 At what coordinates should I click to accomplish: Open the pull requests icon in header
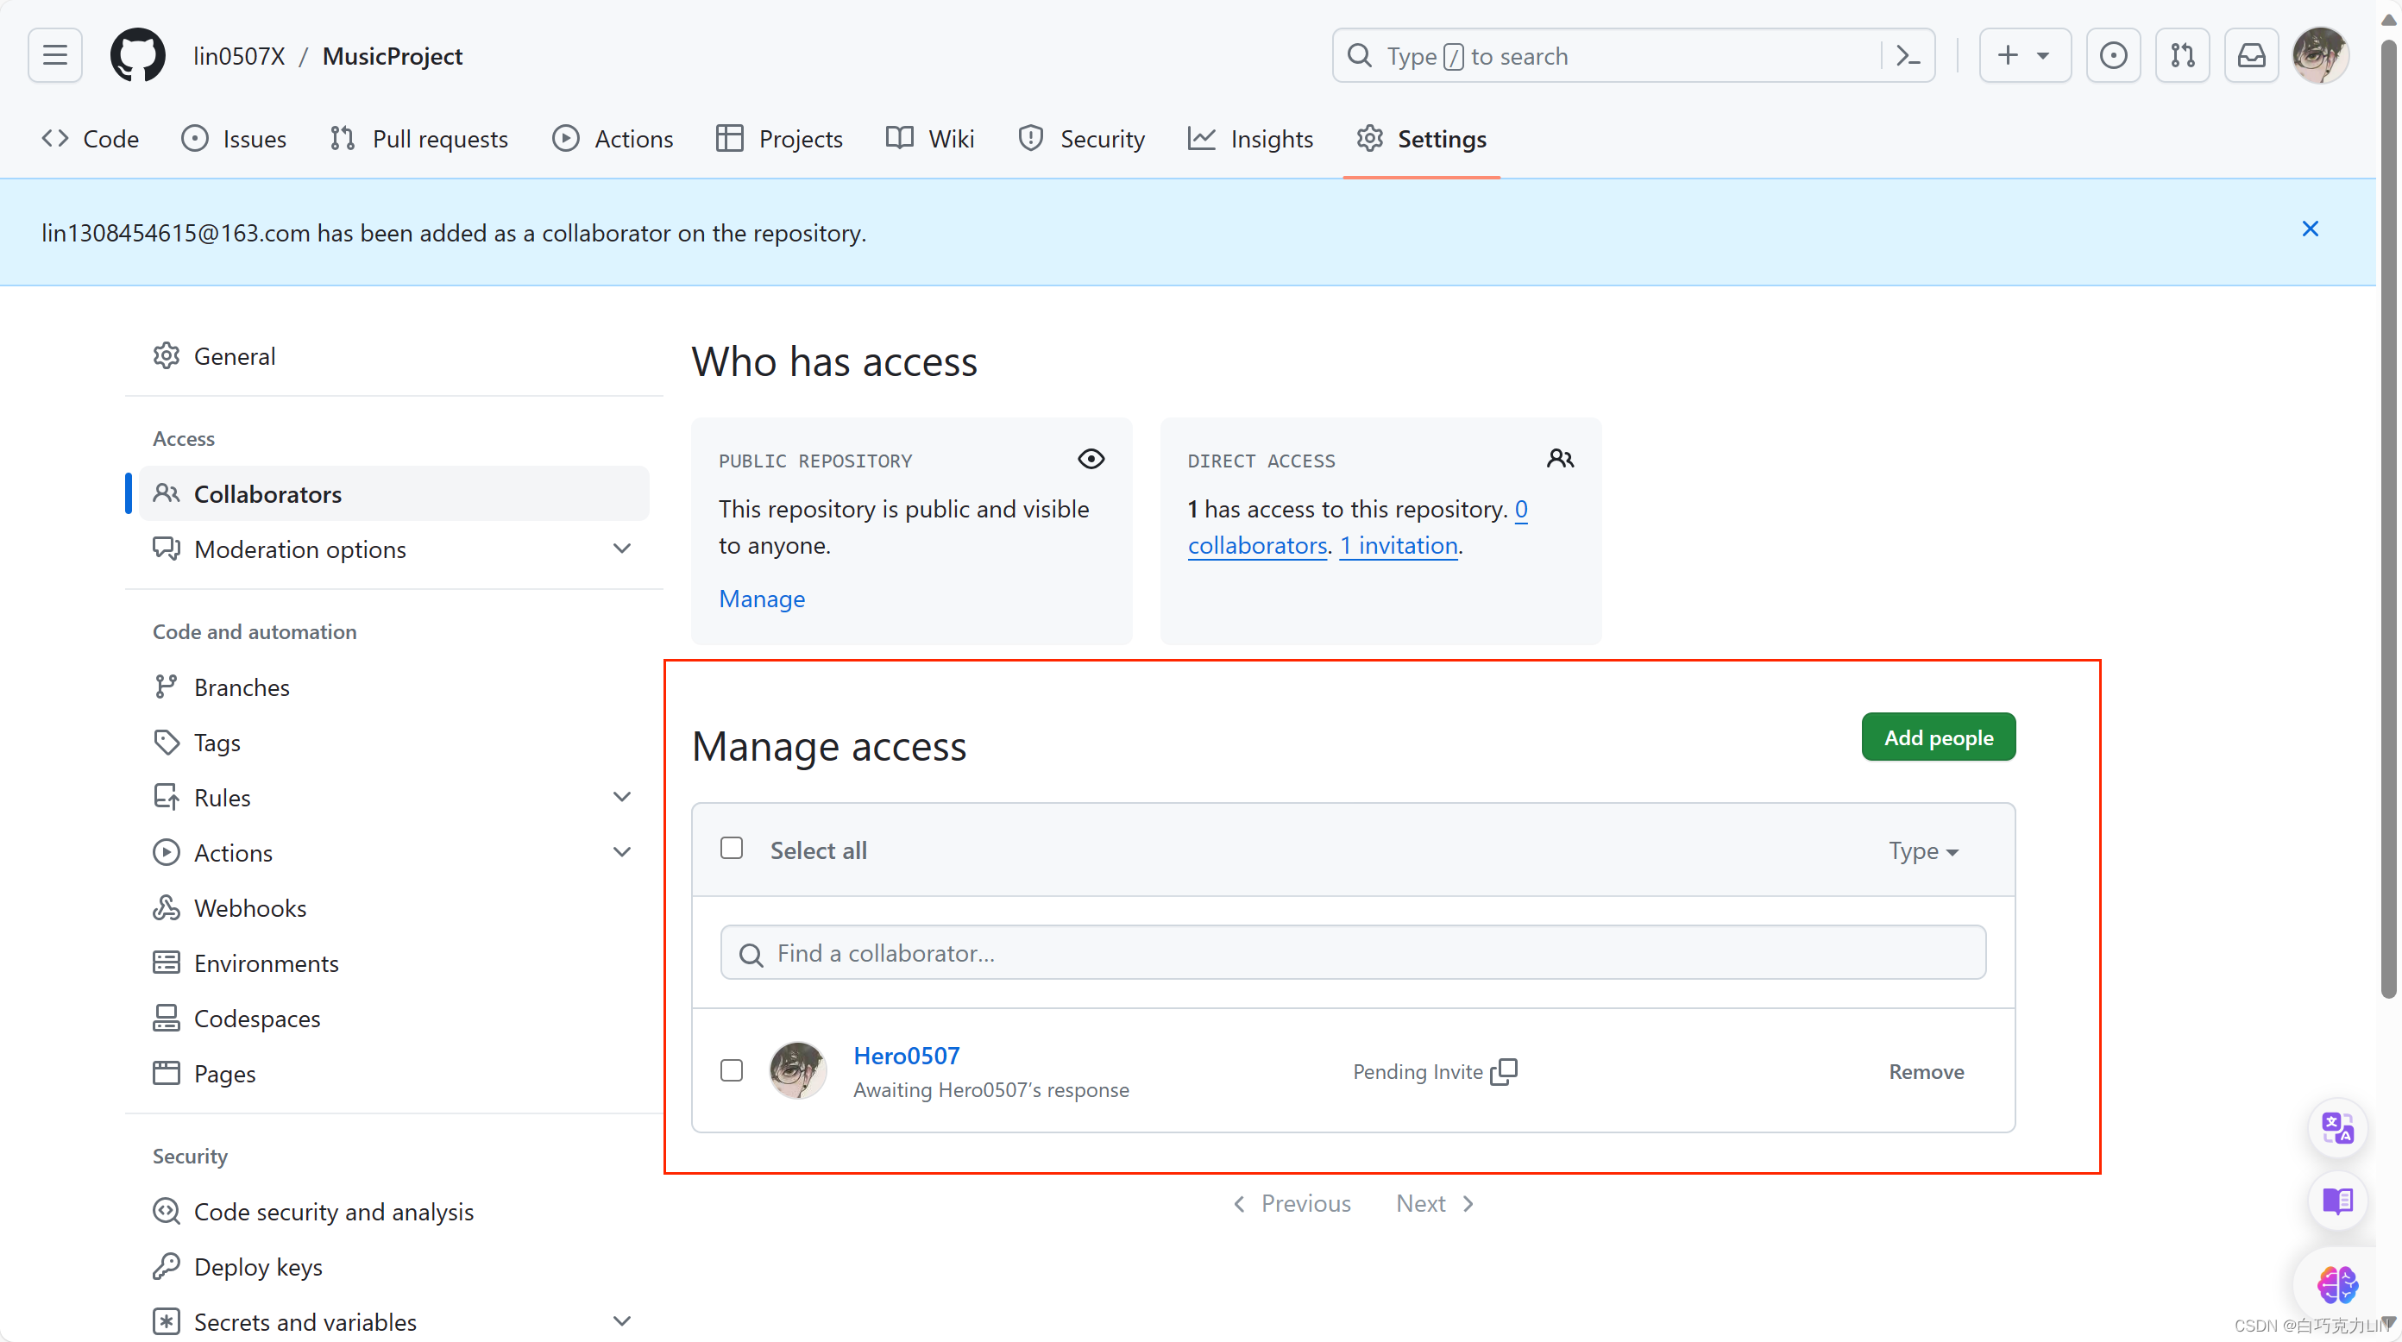(2182, 56)
